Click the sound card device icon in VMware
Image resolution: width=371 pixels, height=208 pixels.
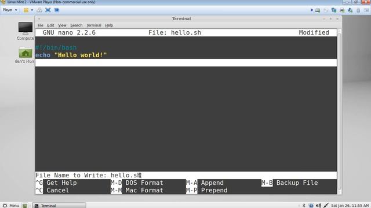click(x=350, y=10)
